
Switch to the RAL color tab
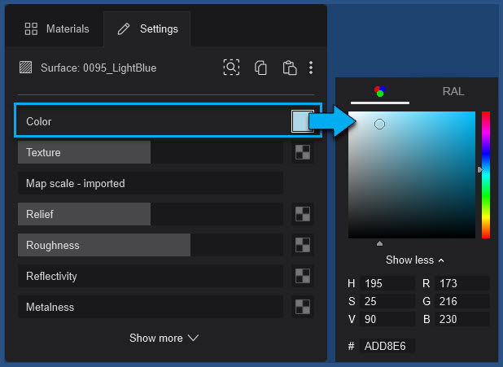453,91
